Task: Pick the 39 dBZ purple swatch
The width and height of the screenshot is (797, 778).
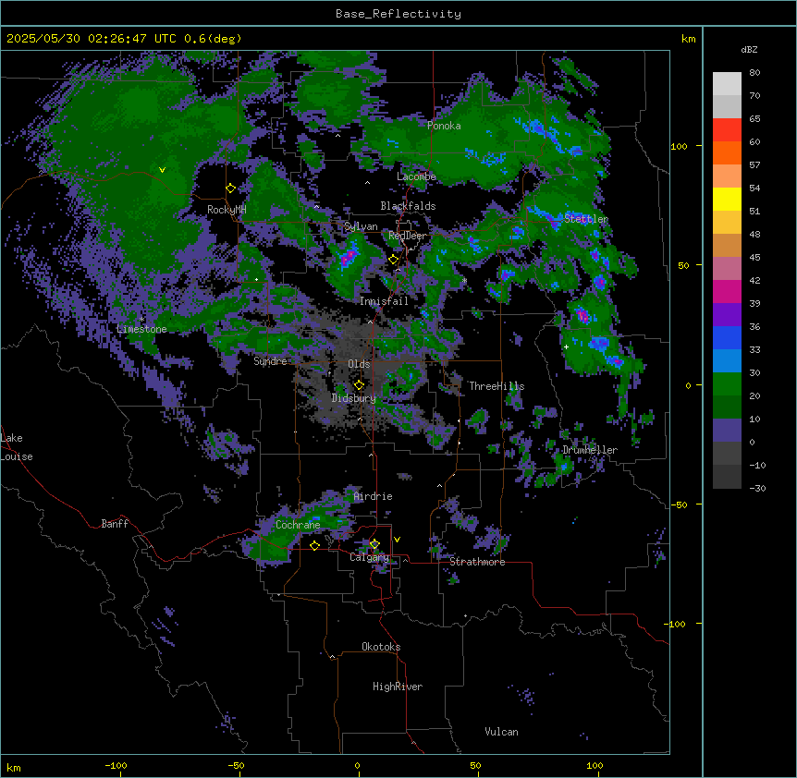Action: (727, 314)
